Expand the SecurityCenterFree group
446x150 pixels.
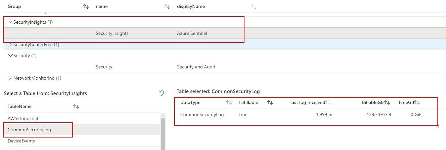10,44
